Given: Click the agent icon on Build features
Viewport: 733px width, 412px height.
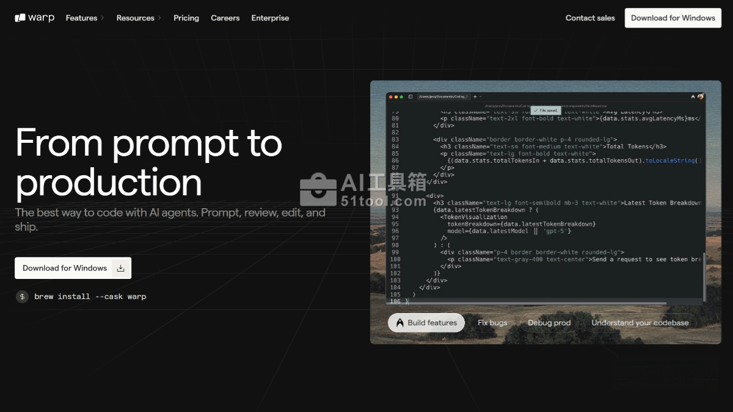Looking at the screenshot, I should [x=399, y=323].
